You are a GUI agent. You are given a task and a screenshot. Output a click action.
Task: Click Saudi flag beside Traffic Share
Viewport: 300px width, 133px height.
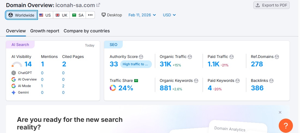(136, 81)
